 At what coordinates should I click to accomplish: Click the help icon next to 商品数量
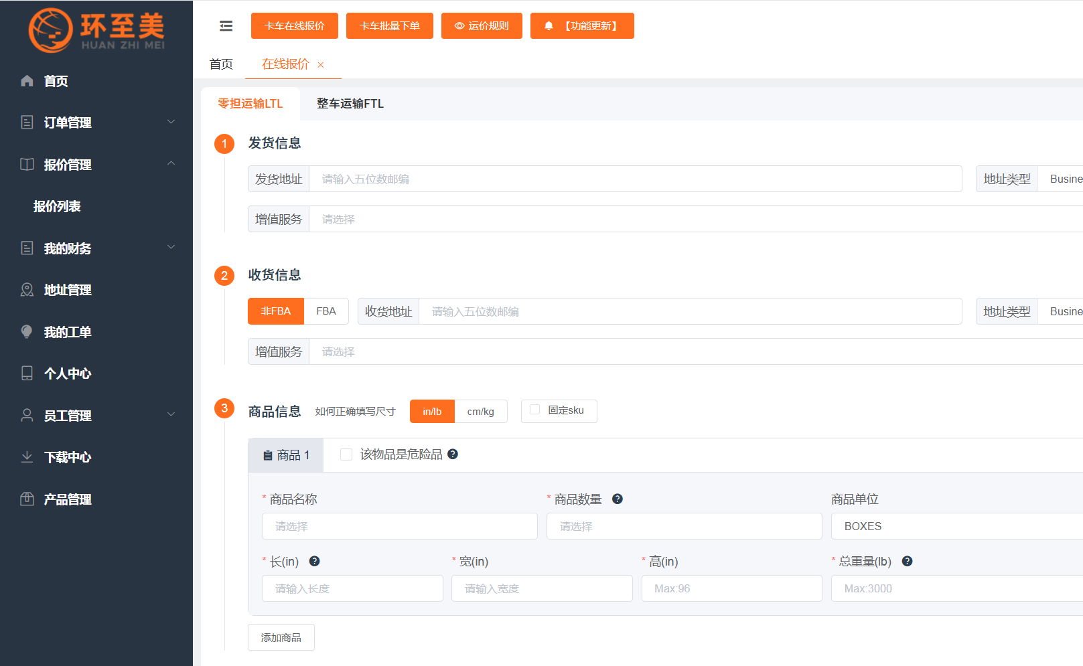click(x=618, y=499)
